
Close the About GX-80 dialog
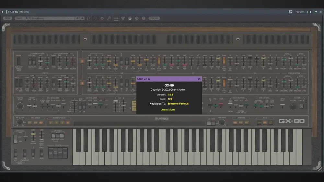tap(199, 79)
